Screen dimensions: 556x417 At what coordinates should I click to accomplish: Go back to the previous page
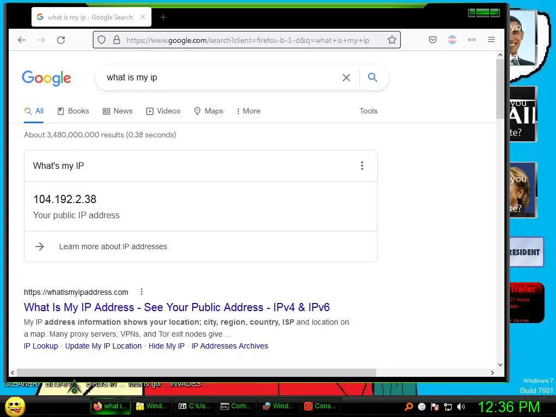point(22,40)
